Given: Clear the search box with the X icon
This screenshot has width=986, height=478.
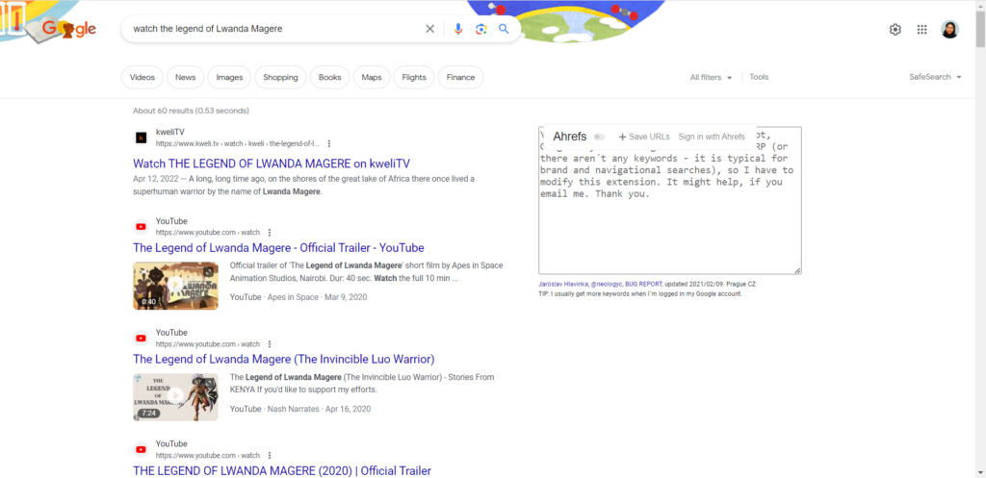Looking at the screenshot, I should [x=430, y=29].
